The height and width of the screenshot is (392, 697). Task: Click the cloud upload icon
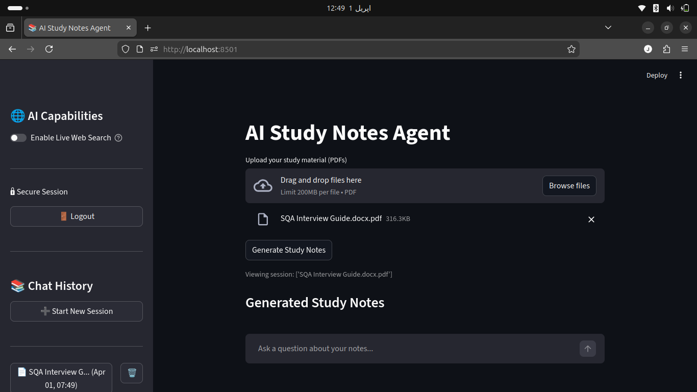coord(263,186)
